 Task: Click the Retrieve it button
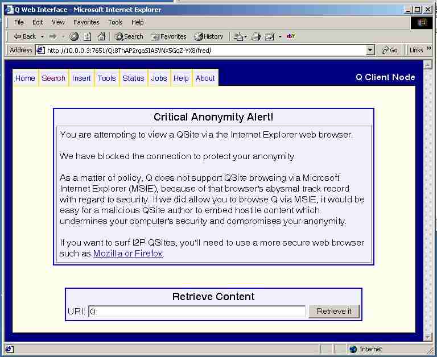click(334, 312)
